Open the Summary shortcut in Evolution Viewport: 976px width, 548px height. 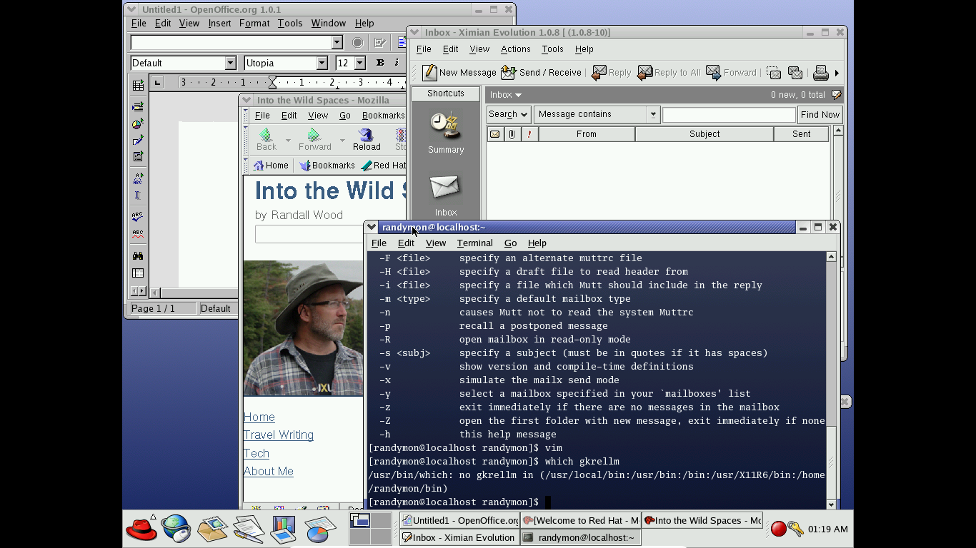click(446, 133)
